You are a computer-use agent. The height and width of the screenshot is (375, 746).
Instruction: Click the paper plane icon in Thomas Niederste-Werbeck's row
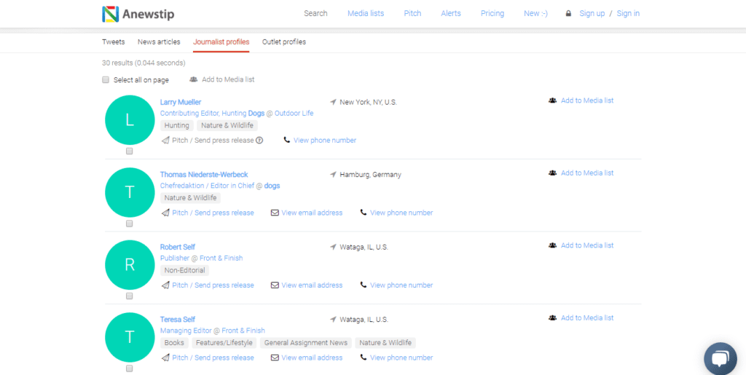point(165,213)
